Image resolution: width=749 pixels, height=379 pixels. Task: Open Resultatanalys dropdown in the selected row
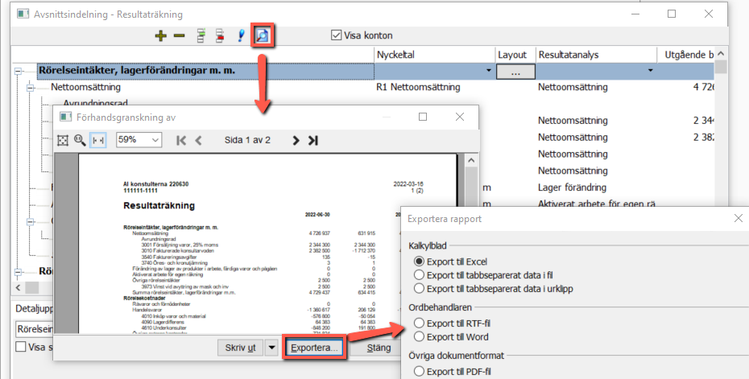click(x=650, y=71)
